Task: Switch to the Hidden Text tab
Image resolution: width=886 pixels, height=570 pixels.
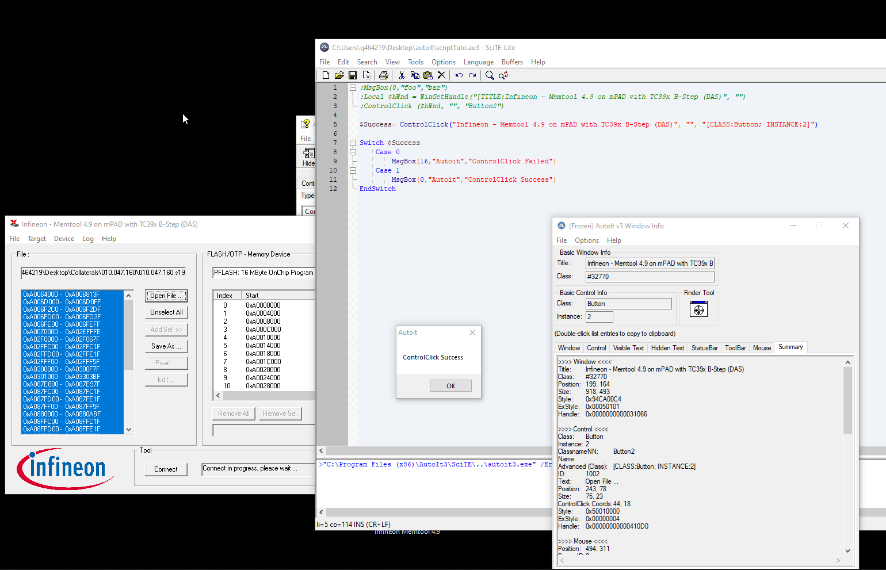Action: [667, 348]
